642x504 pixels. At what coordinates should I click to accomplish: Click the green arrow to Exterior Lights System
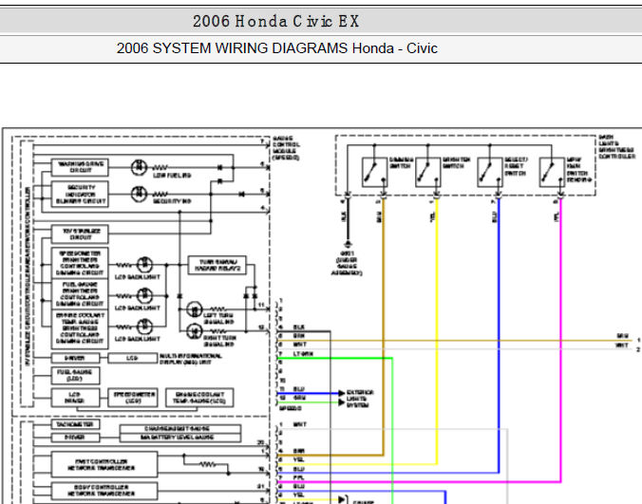click(342, 402)
